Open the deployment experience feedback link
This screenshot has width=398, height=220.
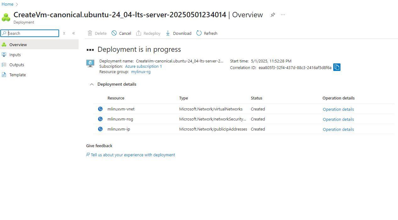pos(133,155)
